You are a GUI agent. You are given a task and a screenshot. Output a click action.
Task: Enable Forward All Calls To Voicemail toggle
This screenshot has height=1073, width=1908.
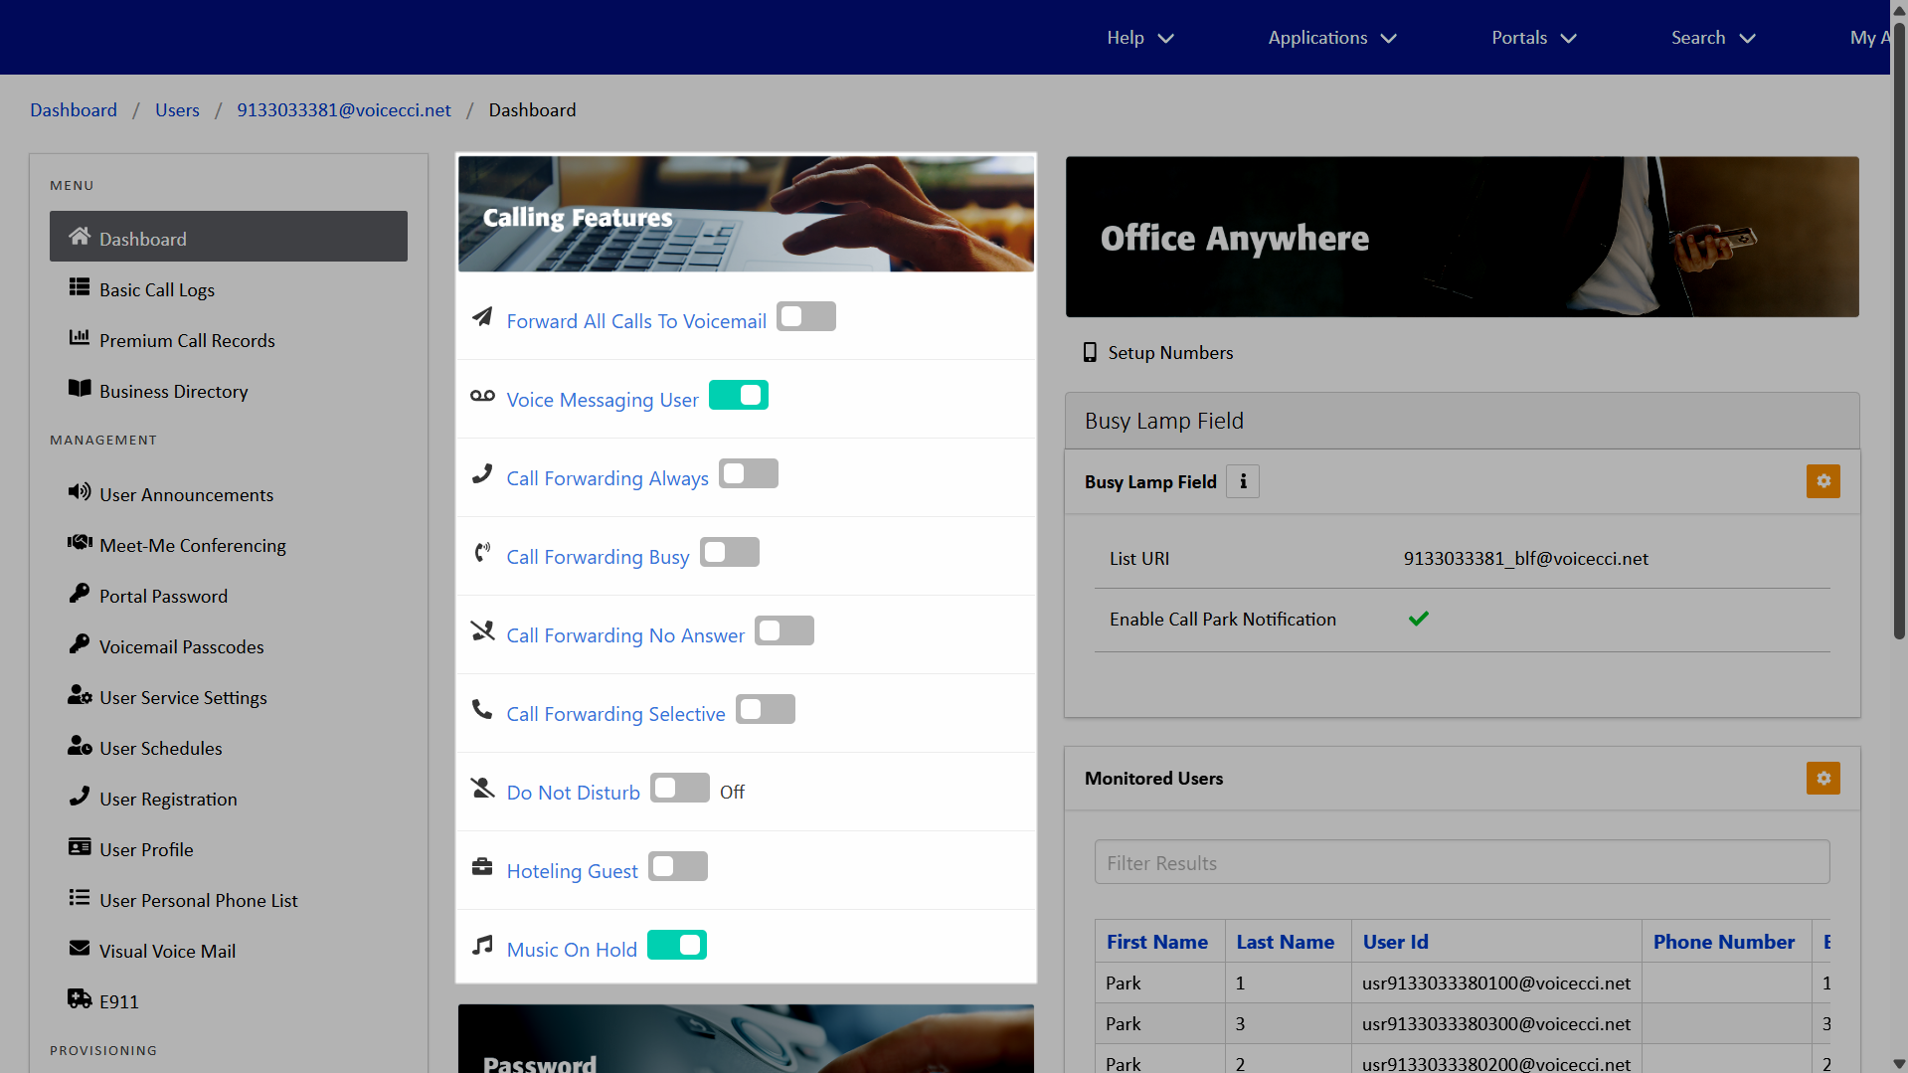tap(805, 317)
